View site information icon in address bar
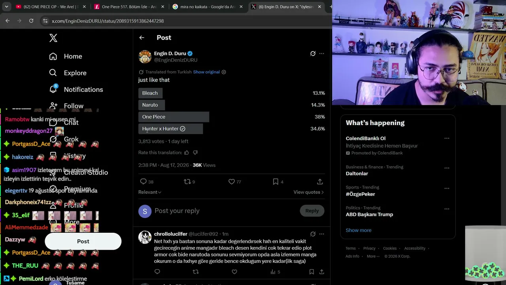 point(45,21)
